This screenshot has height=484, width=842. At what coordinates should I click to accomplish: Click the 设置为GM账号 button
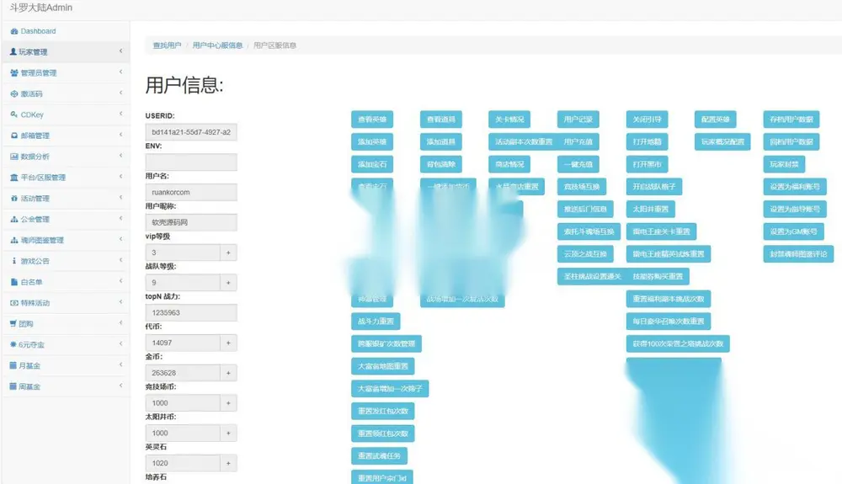(x=793, y=231)
